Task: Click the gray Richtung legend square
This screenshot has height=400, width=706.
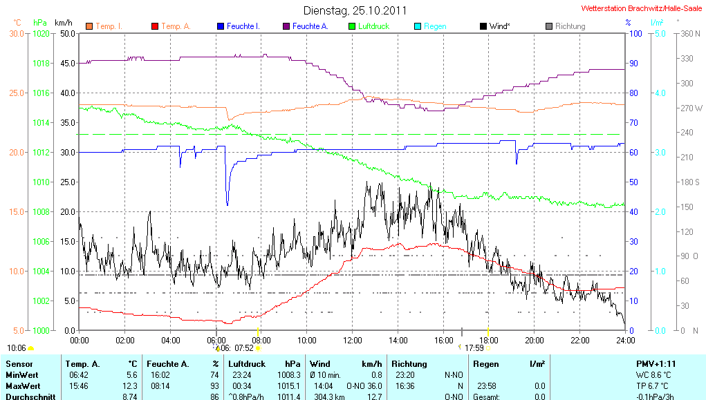Action: tap(549, 26)
